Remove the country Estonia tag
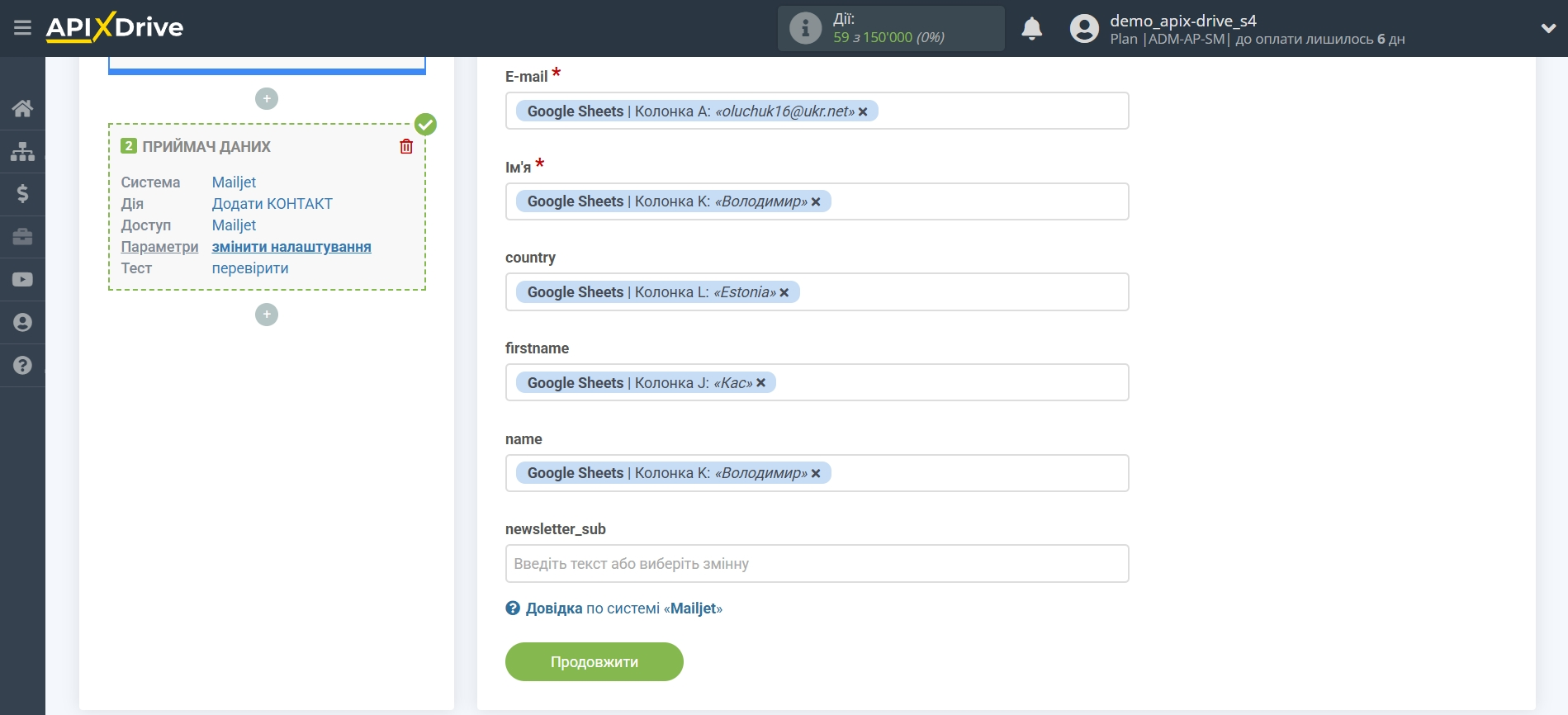This screenshot has height=715, width=1568. click(784, 292)
